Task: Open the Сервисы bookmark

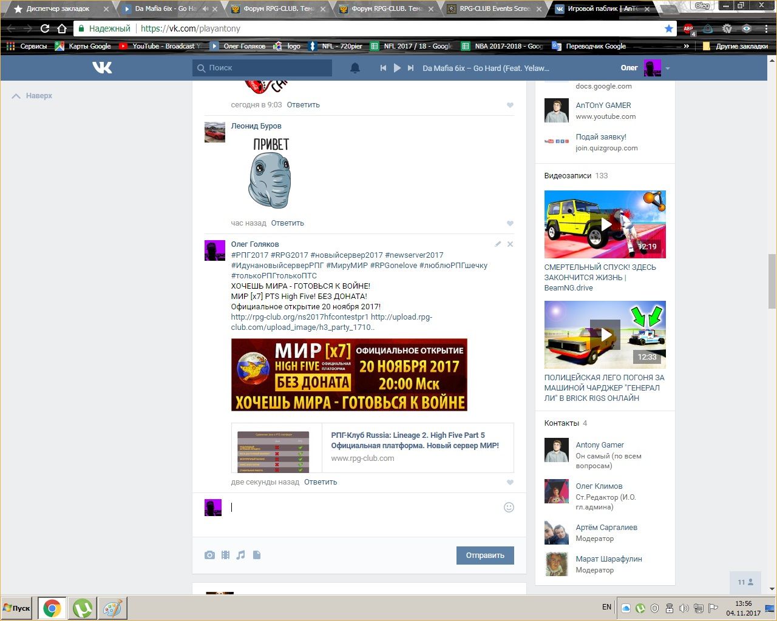Action: 27,46
